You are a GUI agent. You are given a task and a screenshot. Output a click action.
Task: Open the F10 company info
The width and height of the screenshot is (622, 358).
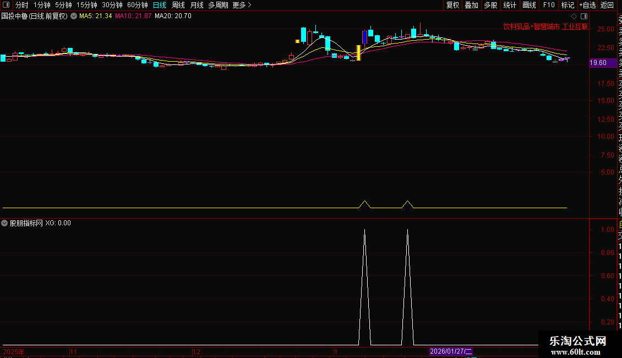click(x=549, y=5)
